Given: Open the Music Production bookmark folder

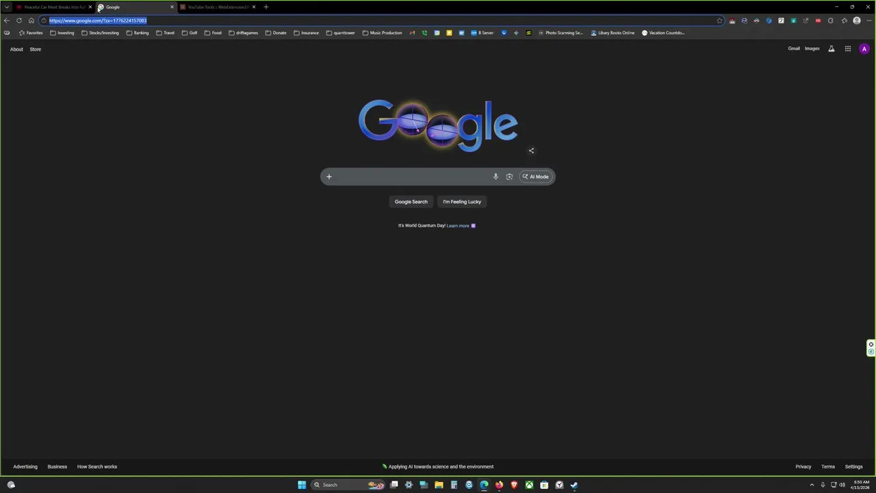Looking at the screenshot, I should pos(382,33).
